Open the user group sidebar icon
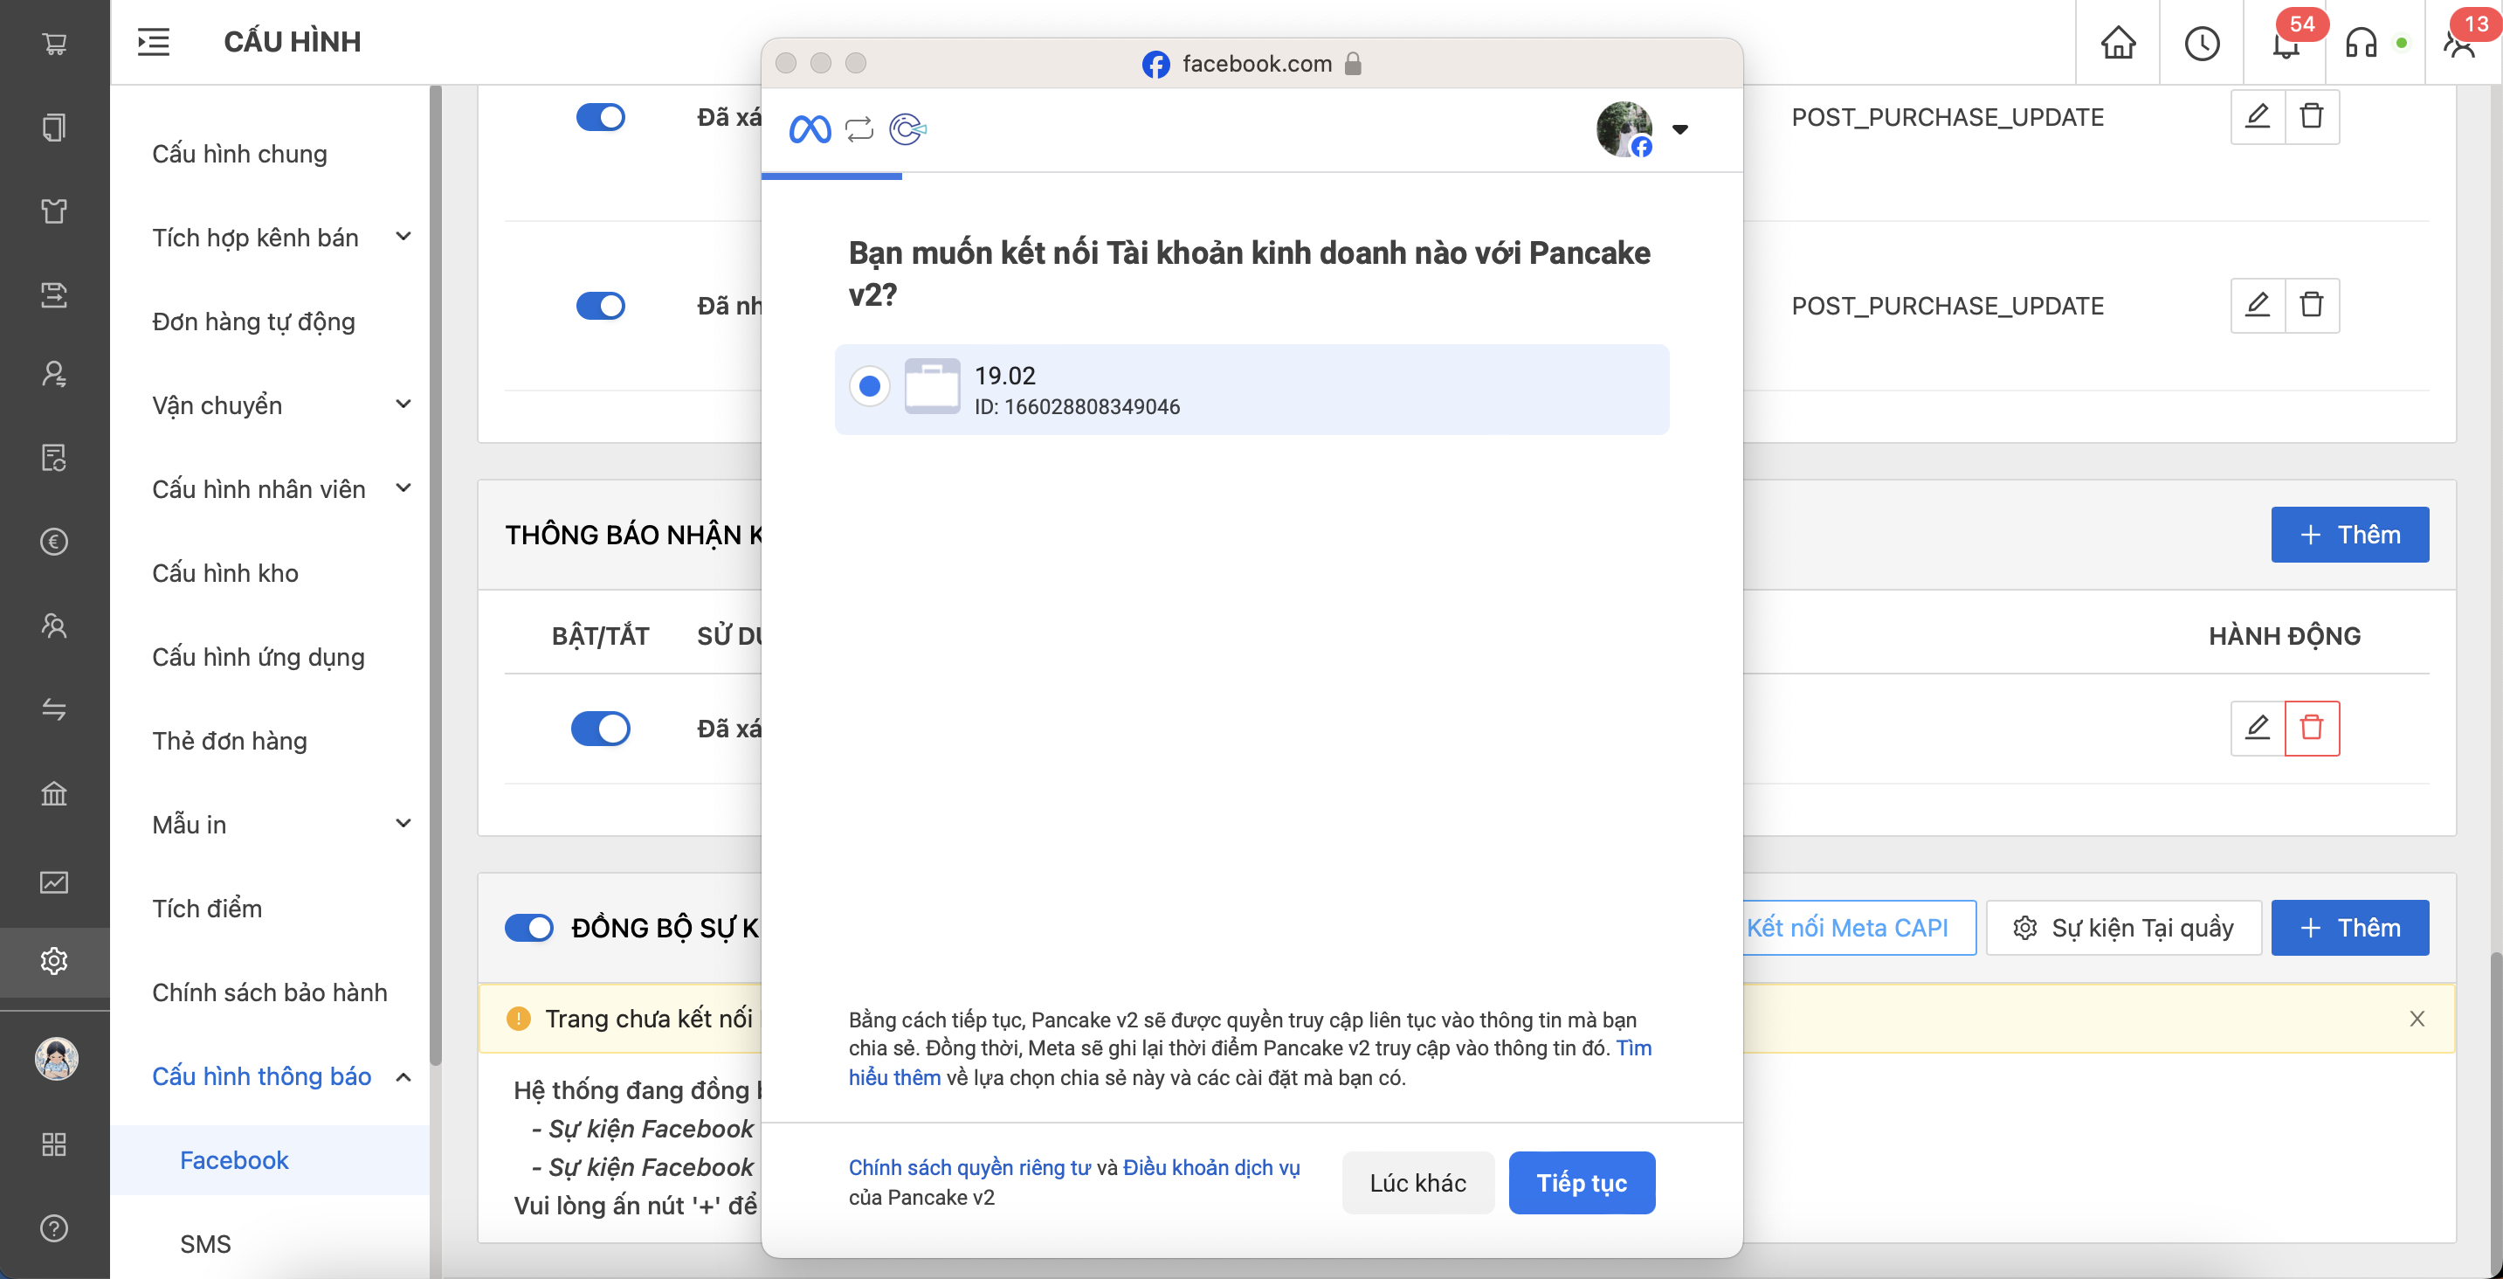The width and height of the screenshot is (2503, 1279). pyautogui.click(x=54, y=625)
